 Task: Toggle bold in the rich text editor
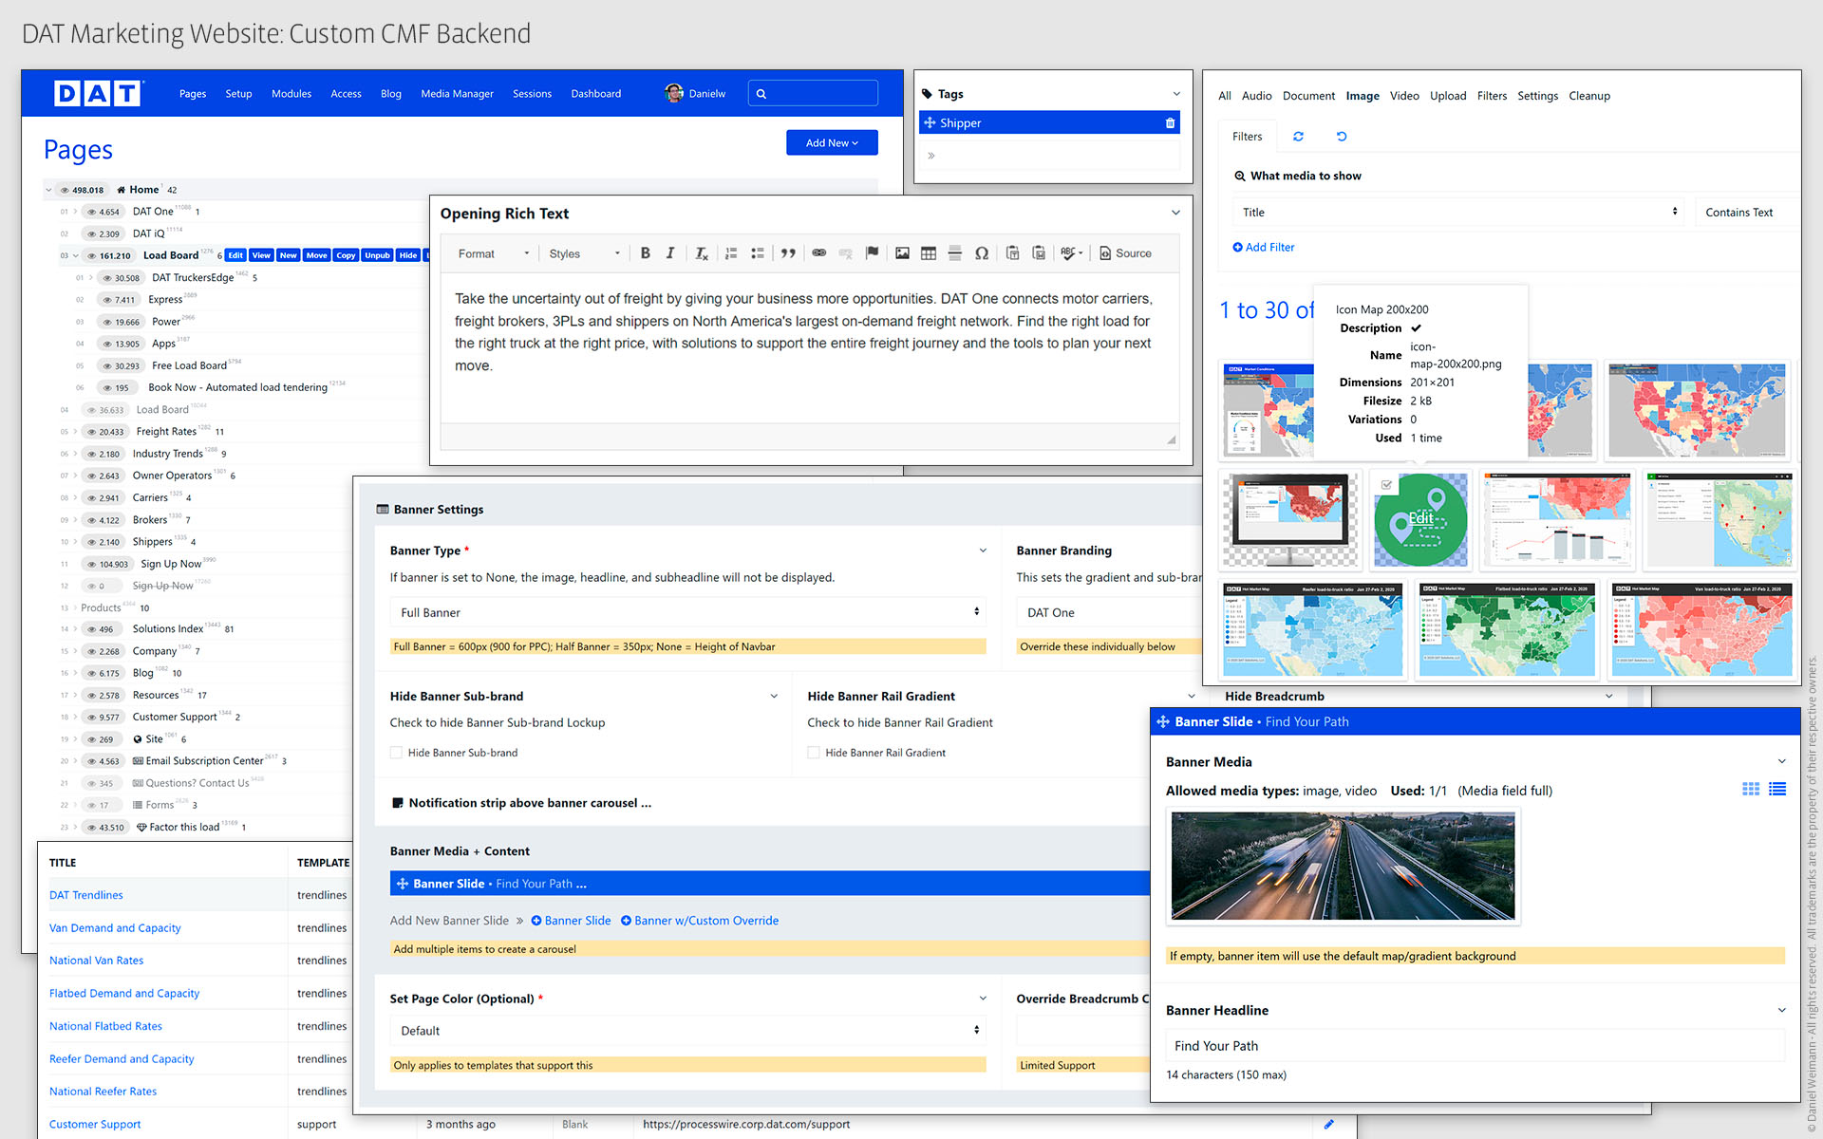tap(645, 253)
